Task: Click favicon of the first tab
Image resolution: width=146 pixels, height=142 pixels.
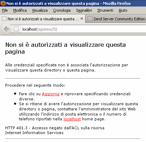Action: click(4, 19)
